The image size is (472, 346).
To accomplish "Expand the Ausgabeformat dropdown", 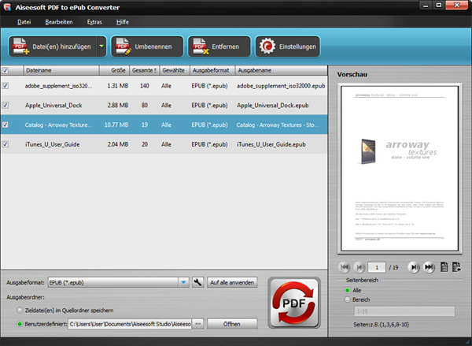I will (x=183, y=281).
